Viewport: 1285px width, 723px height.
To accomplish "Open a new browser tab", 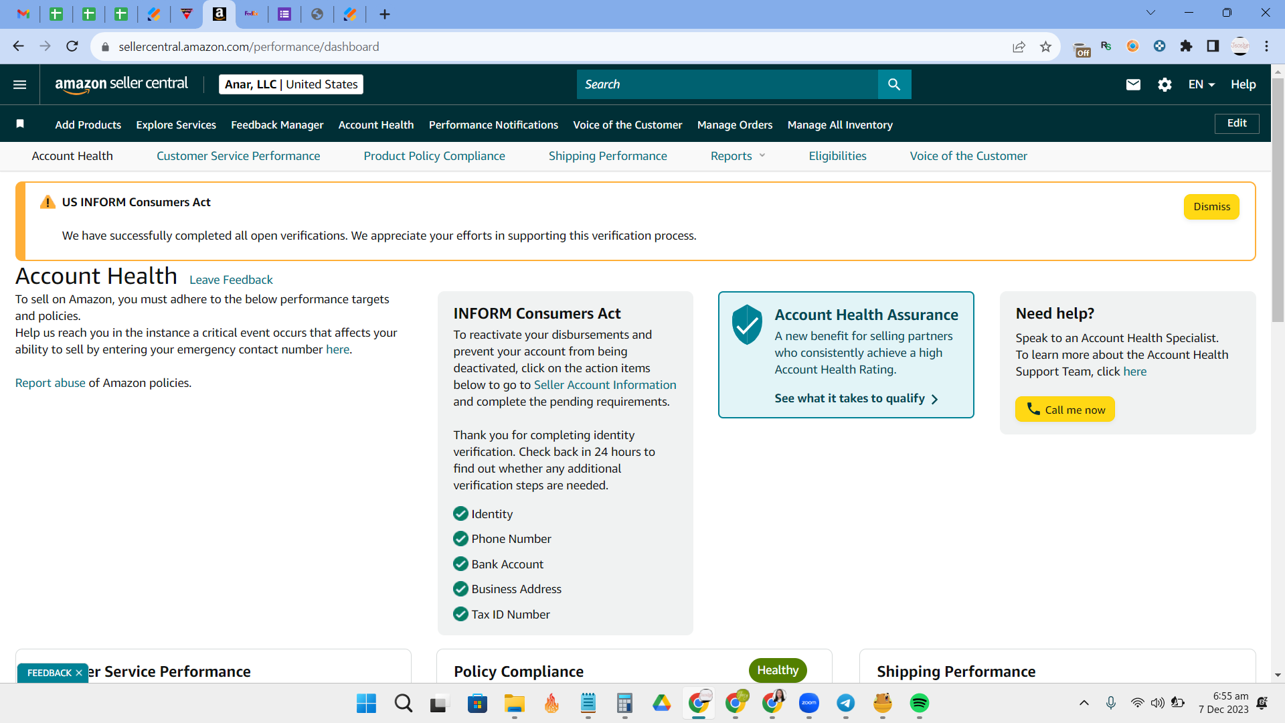I will click(384, 14).
